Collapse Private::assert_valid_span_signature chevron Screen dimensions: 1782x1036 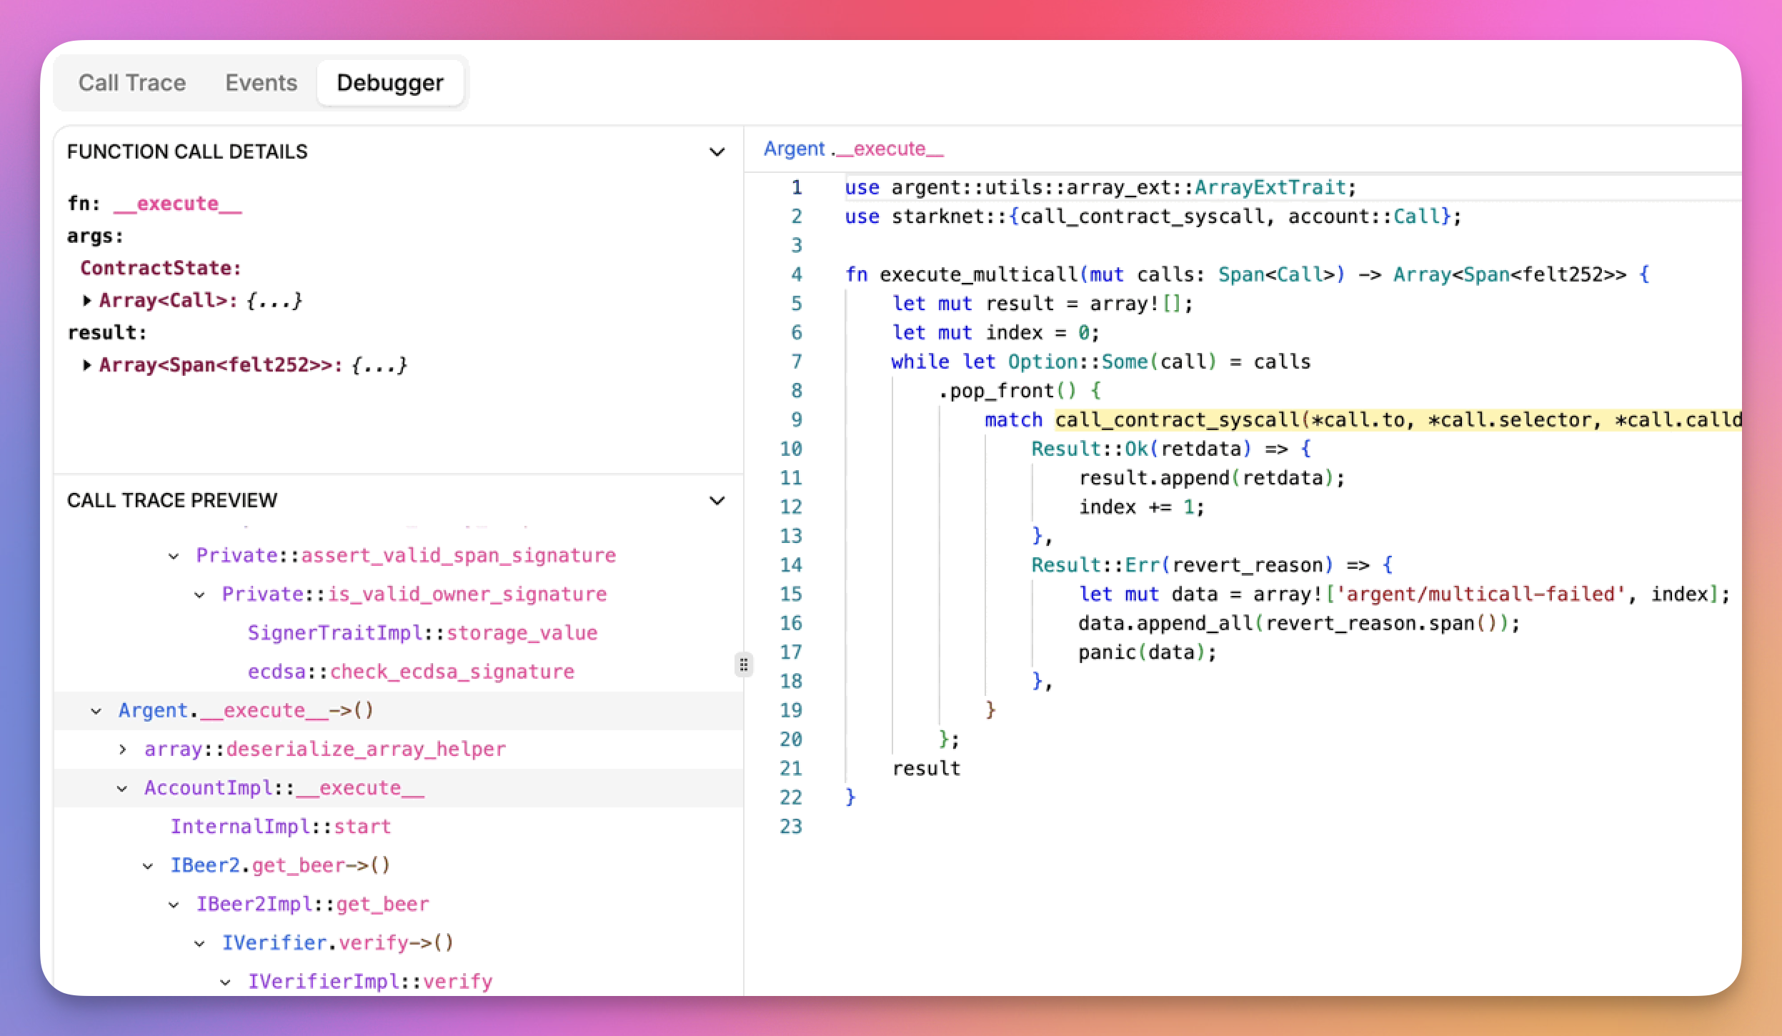point(174,556)
